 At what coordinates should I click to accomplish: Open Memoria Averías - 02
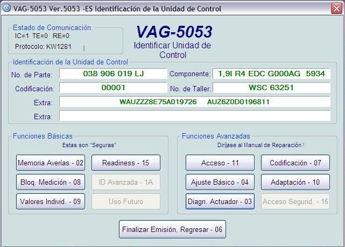51,163
